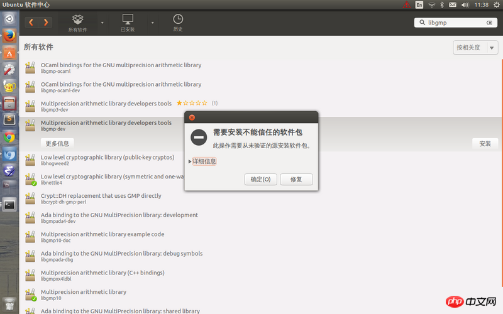Open Terminal from the dock
Screen dimensions: 503x314
pyautogui.click(x=9, y=205)
